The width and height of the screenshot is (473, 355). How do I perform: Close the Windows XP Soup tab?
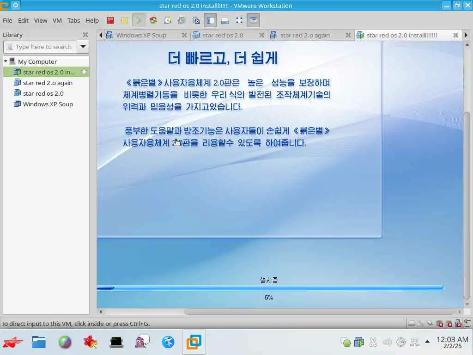184,35
